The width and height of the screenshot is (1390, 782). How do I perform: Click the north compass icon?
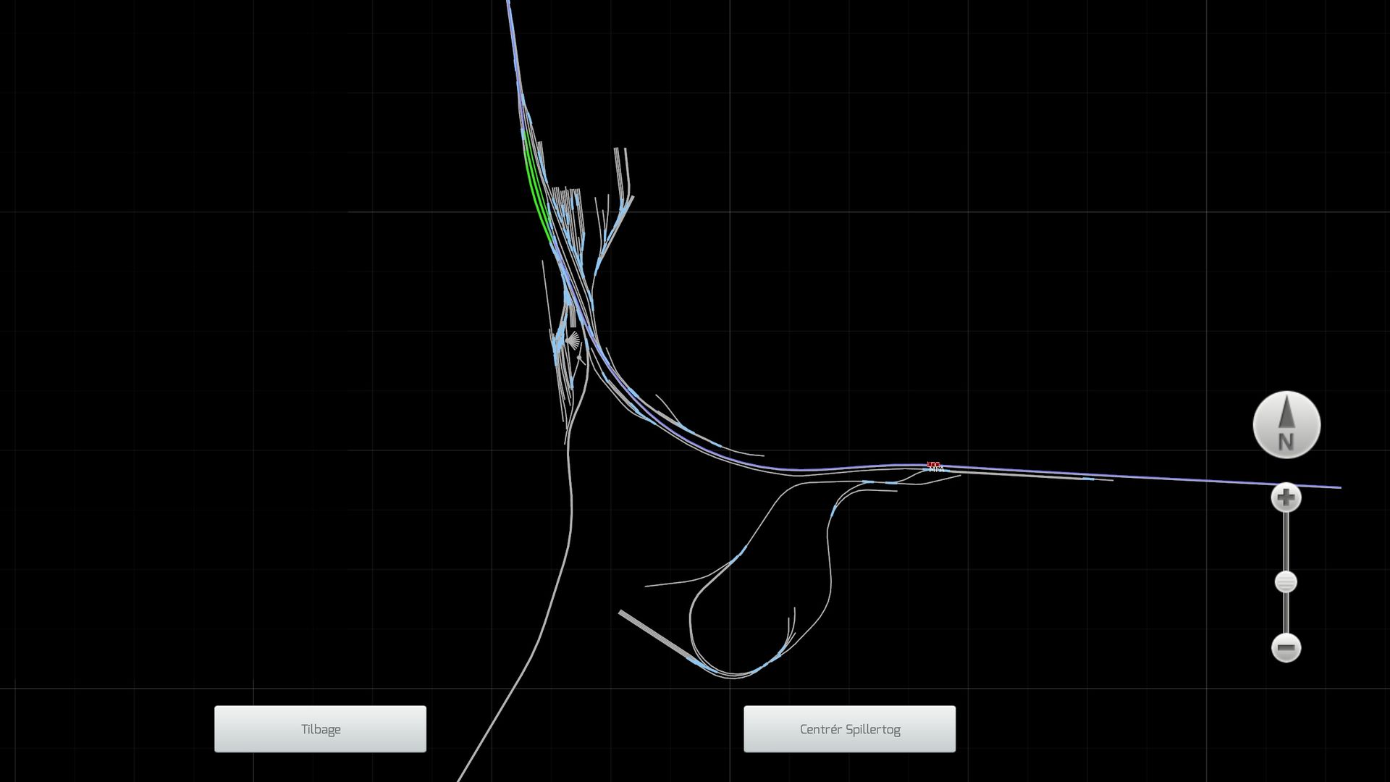point(1286,425)
